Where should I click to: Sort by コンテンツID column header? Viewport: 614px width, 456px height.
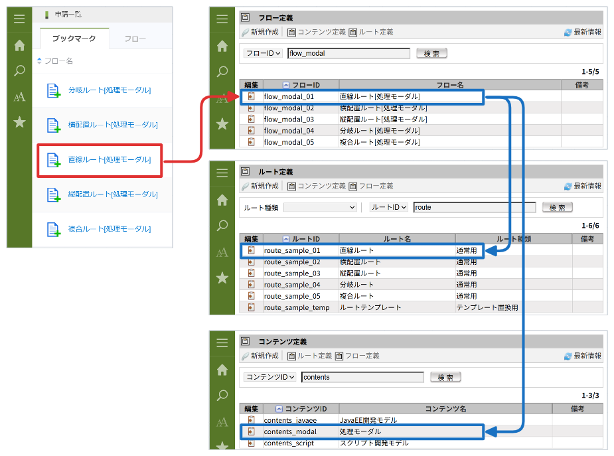301,409
